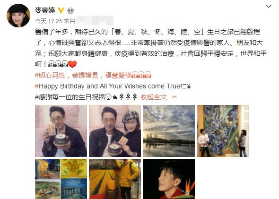The height and width of the screenshot is (199, 279).
Task: Open photo of yellow jacket person
Action: click(x=115, y=179)
